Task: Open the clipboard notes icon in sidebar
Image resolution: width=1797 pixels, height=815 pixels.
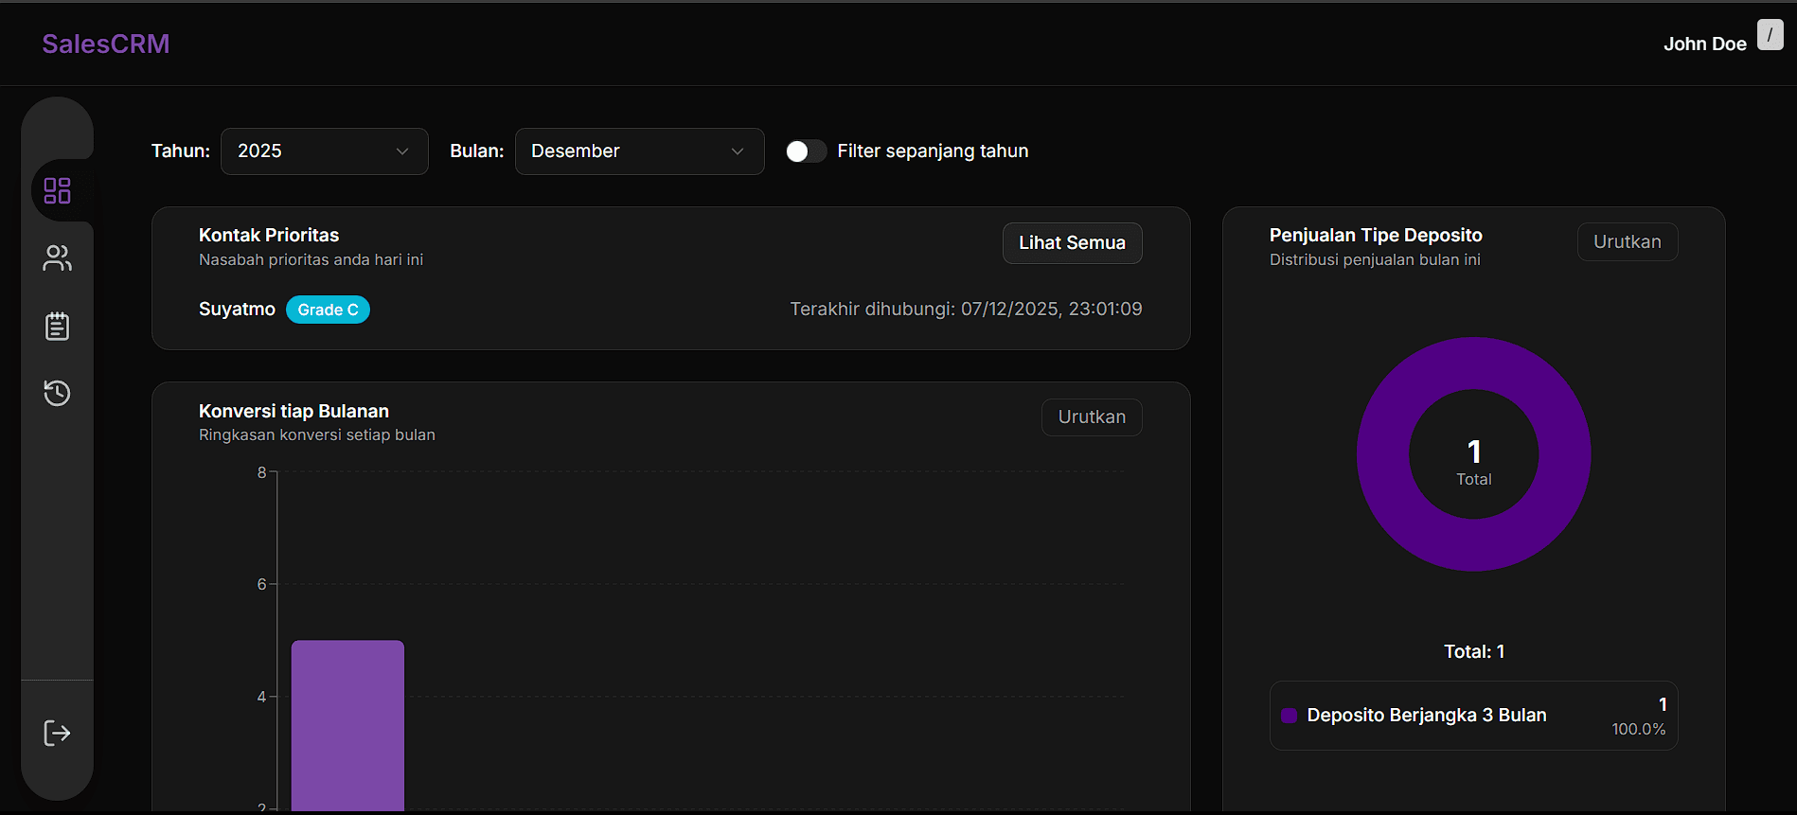Action: pos(57,326)
